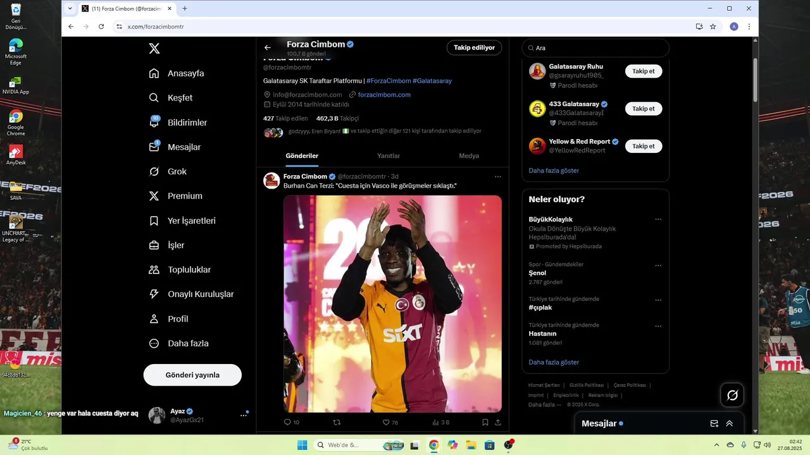
Task: Open the 427 Takip edilen list
Action: click(285, 118)
